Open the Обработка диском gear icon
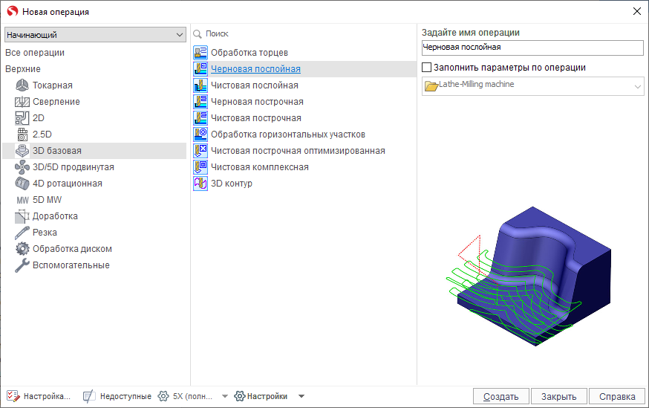Viewport: 649px width, 408px height. [x=22, y=249]
